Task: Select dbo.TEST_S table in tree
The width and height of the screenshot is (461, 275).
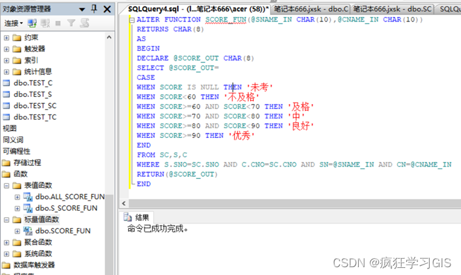Action: pyautogui.click(x=33, y=94)
